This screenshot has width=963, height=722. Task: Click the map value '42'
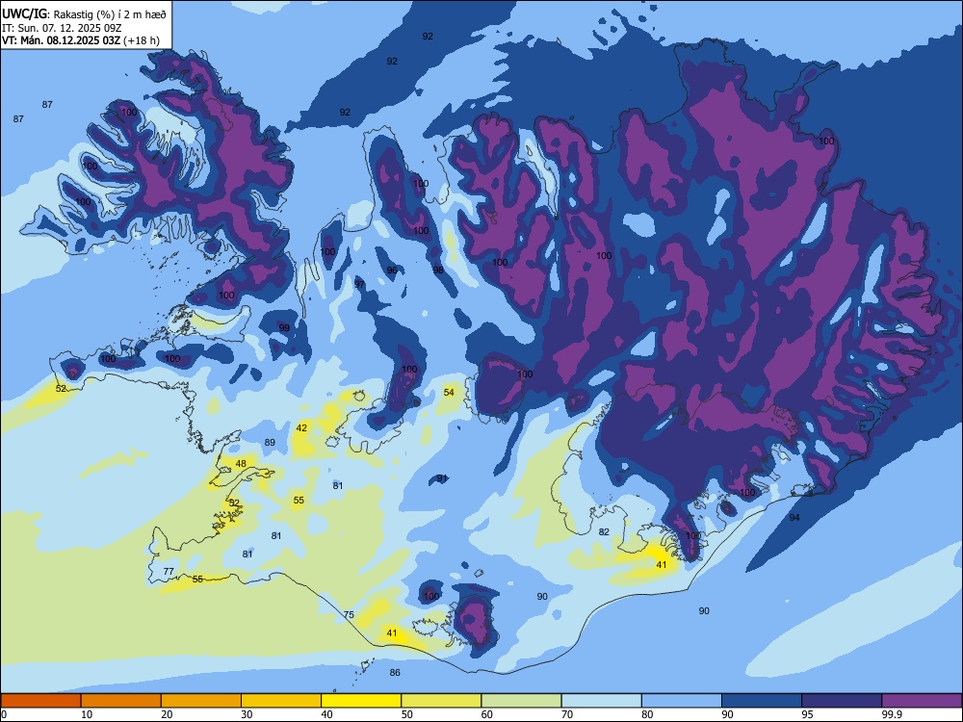(x=301, y=428)
